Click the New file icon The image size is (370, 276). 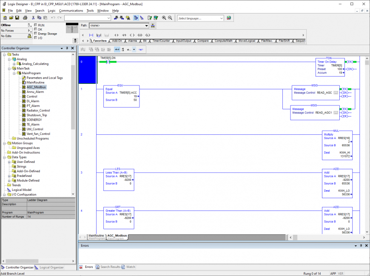(x=5, y=18)
